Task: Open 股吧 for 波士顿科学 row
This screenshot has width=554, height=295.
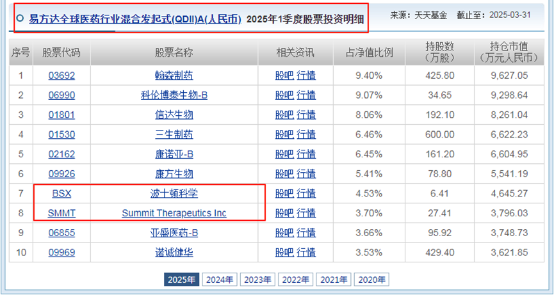Action: point(284,194)
